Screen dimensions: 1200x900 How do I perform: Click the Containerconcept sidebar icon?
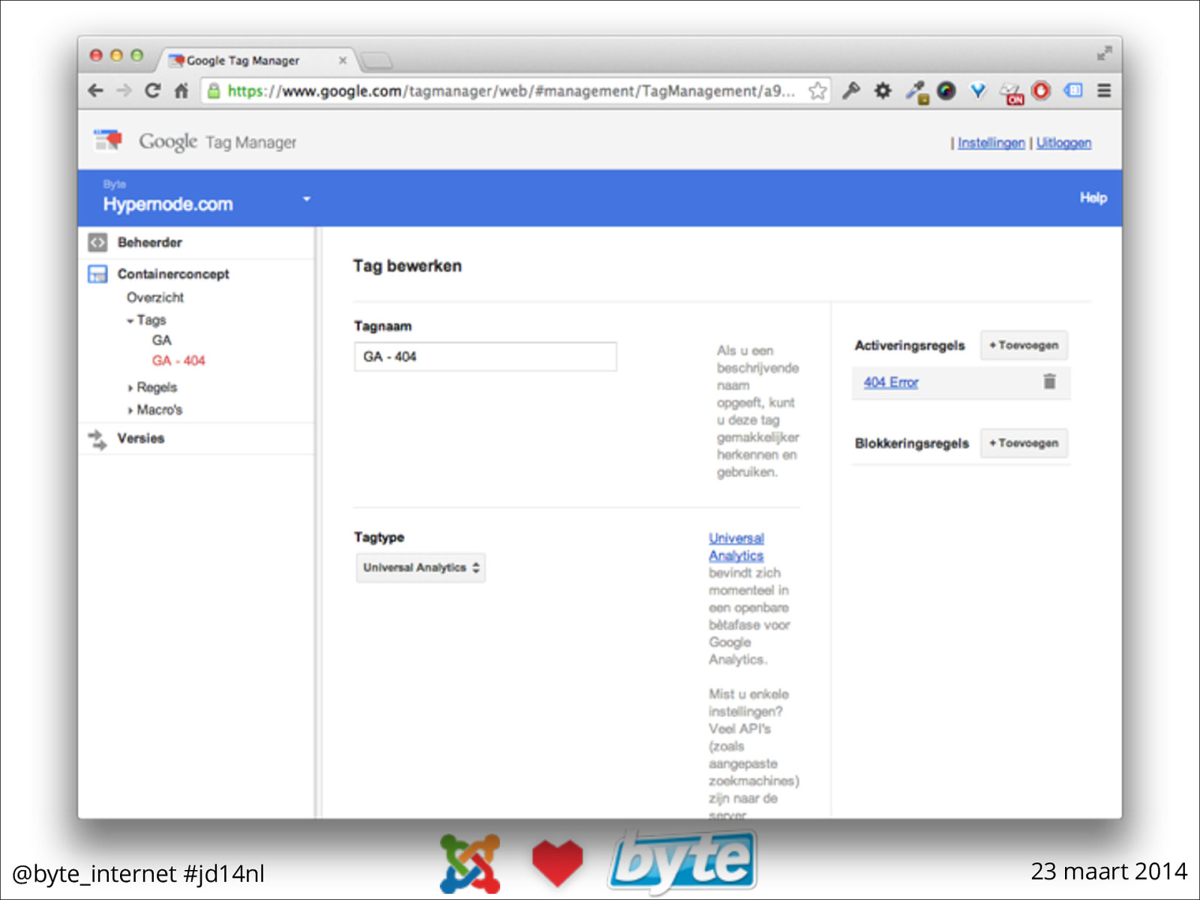click(97, 274)
